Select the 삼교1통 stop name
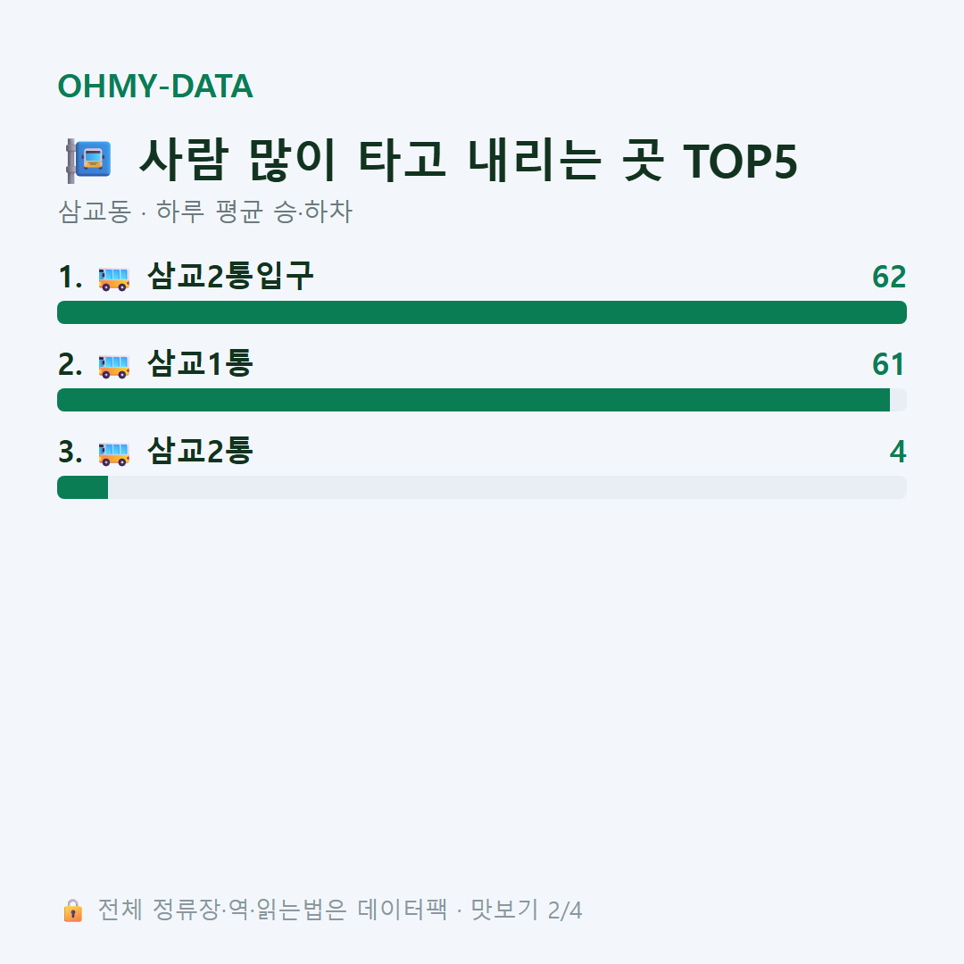Screen dimensions: 964x964 201,363
